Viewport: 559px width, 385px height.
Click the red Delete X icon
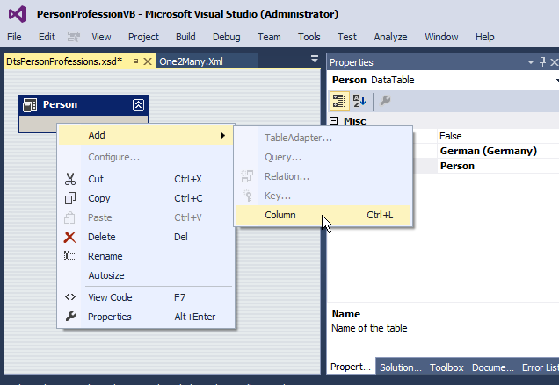(x=70, y=237)
